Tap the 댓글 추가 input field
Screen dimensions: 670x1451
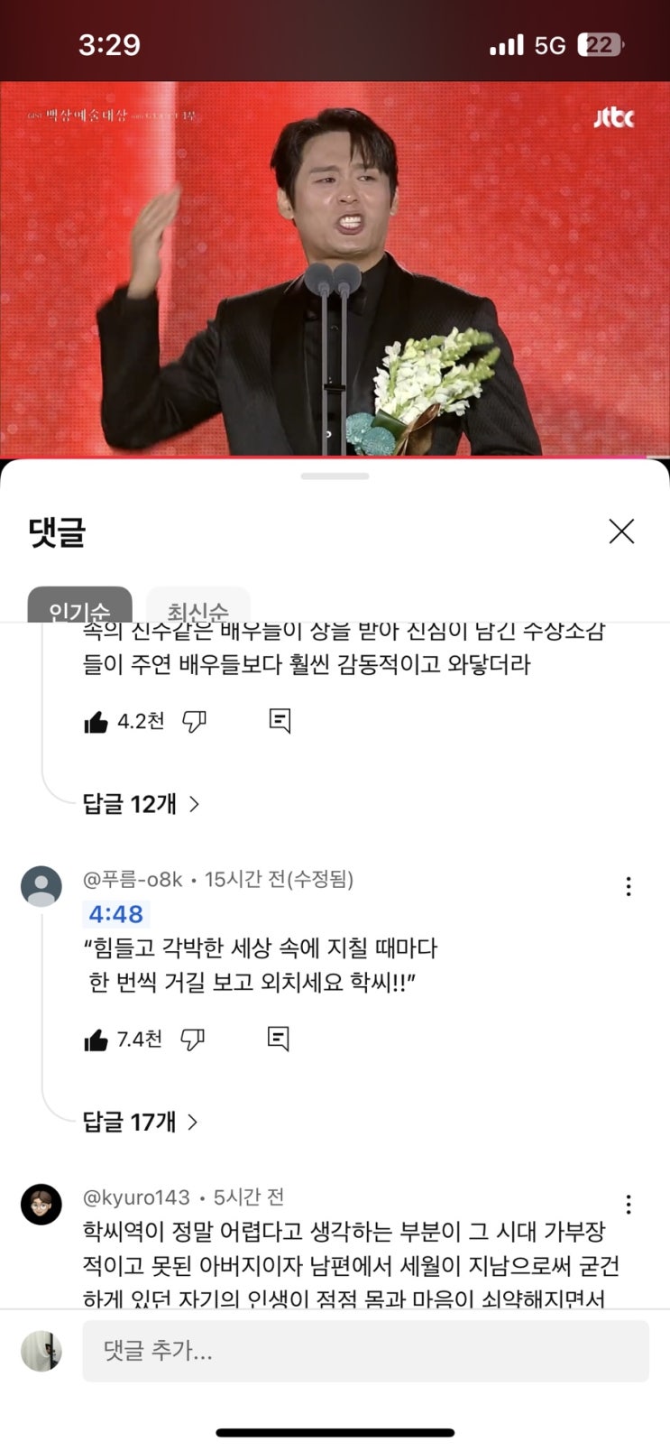365,1351
